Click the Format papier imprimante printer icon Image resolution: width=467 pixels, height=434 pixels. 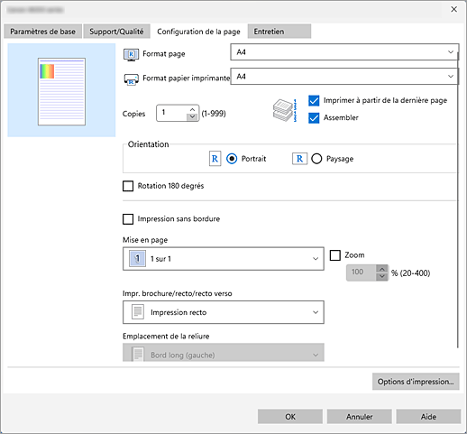click(131, 79)
